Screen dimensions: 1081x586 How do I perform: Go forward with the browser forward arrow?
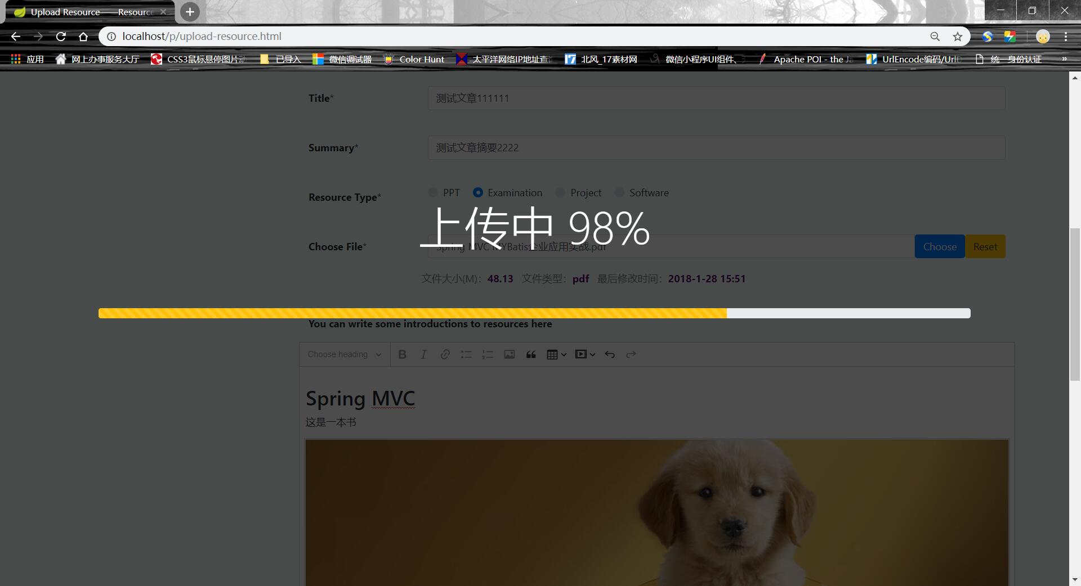coord(38,37)
